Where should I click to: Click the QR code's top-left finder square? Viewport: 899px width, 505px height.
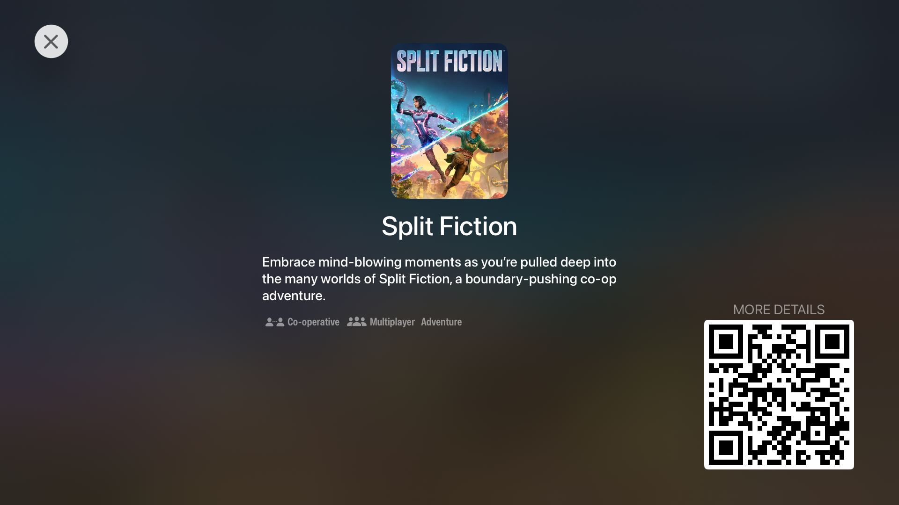coord(726,342)
